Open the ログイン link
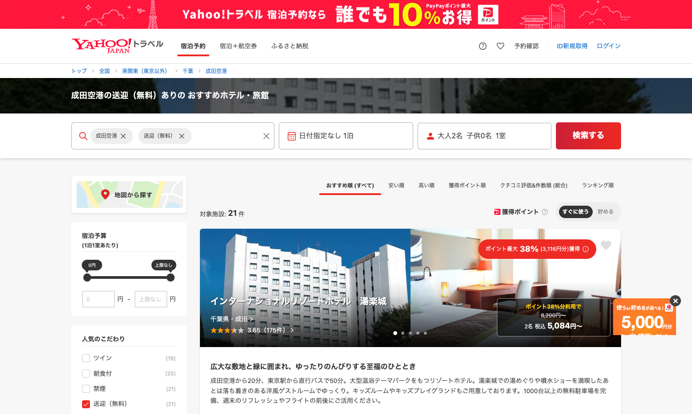This screenshot has width=692, height=414. coord(608,46)
